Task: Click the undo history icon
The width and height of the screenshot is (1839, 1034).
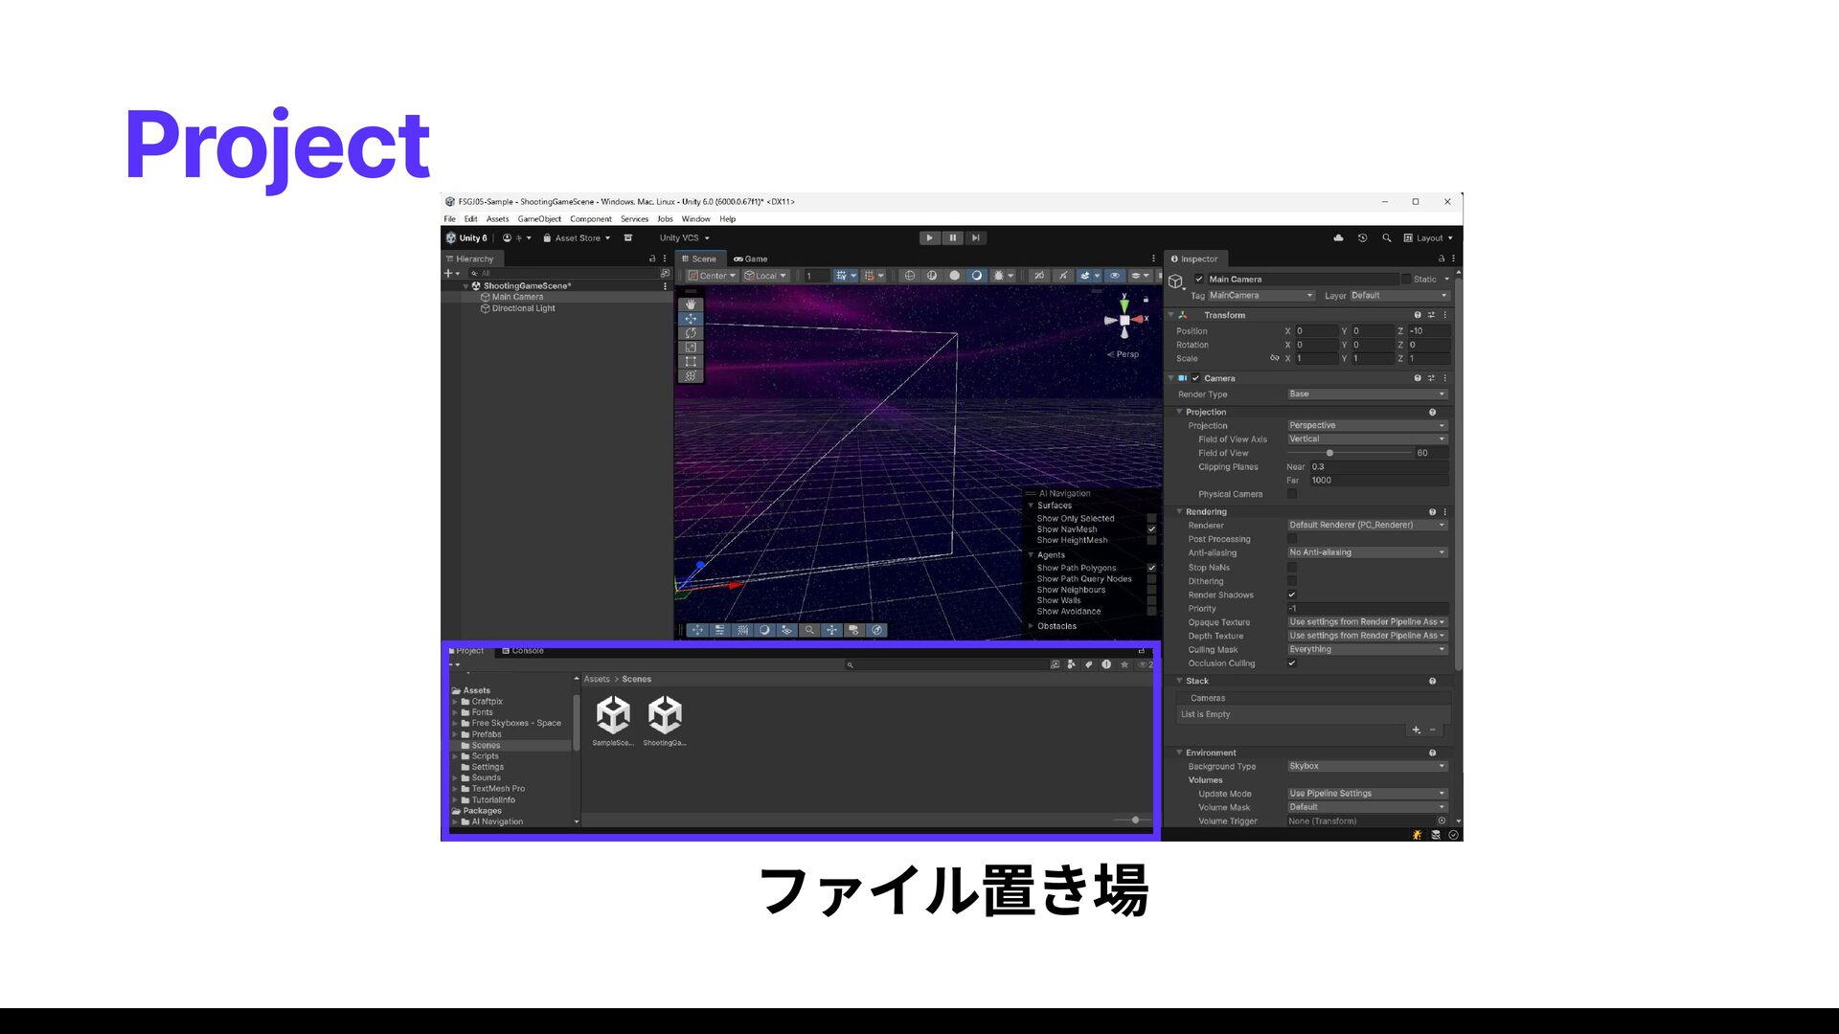Action: coord(1362,238)
